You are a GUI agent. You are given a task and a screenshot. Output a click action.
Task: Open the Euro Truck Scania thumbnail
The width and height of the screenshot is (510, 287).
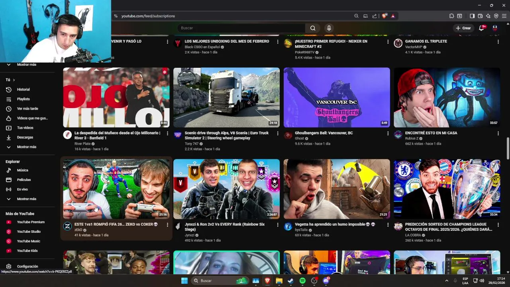coord(226,97)
